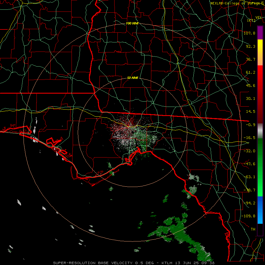The height and width of the screenshot is (265, 265).
Task: Click the Super-Resolution Base Velocity caption text
Action: (134, 263)
